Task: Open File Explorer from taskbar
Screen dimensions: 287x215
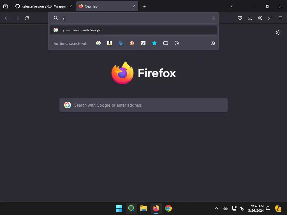Action: pyautogui.click(x=144, y=208)
